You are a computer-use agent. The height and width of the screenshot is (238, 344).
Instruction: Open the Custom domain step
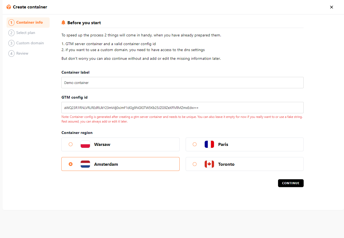click(30, 43)
